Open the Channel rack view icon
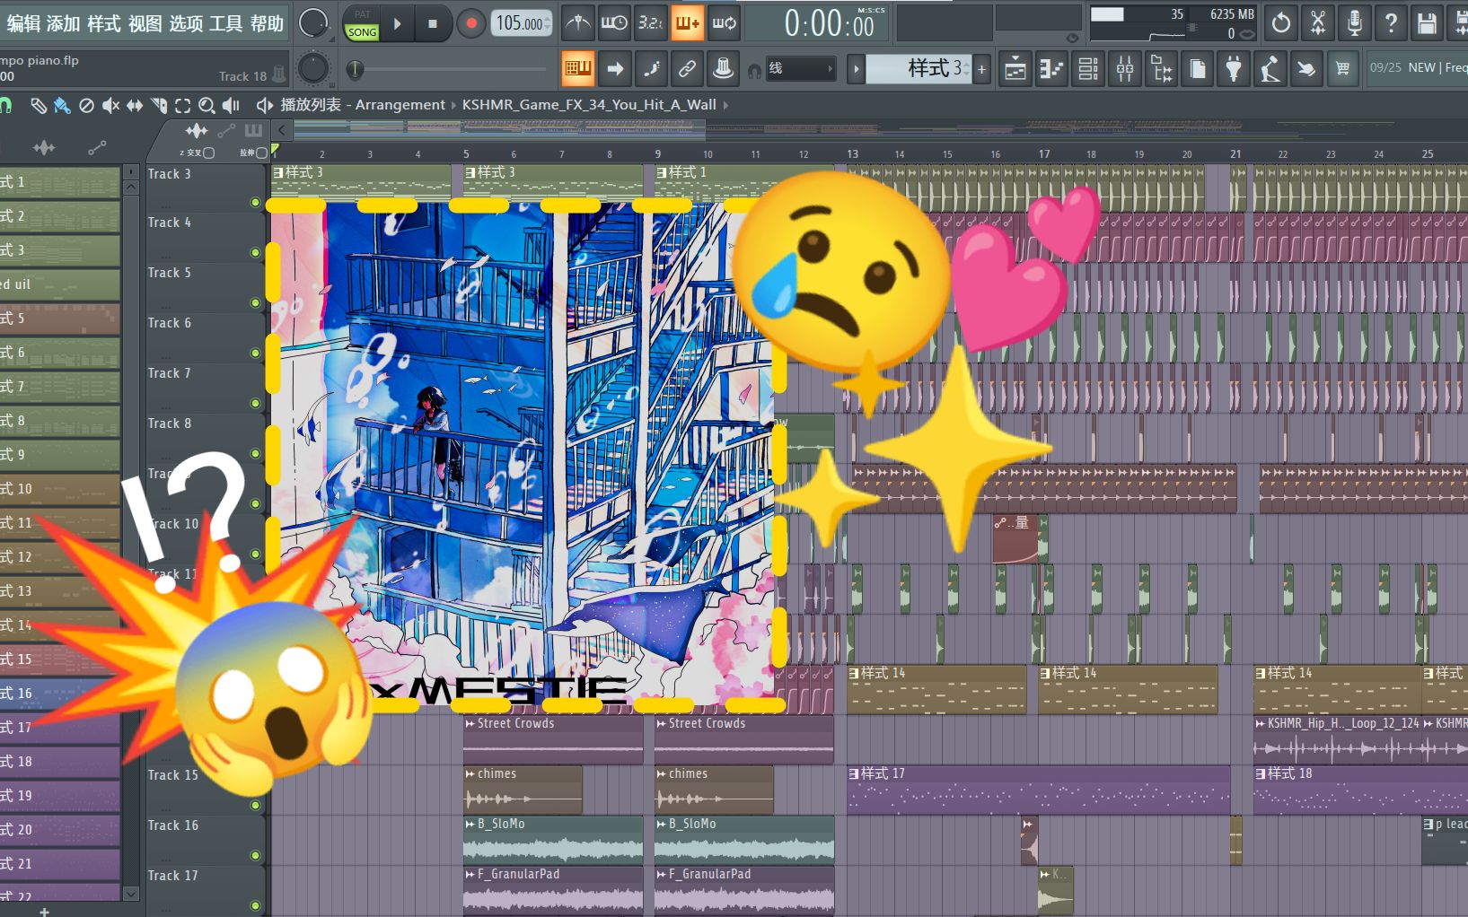 point(1088,68)
